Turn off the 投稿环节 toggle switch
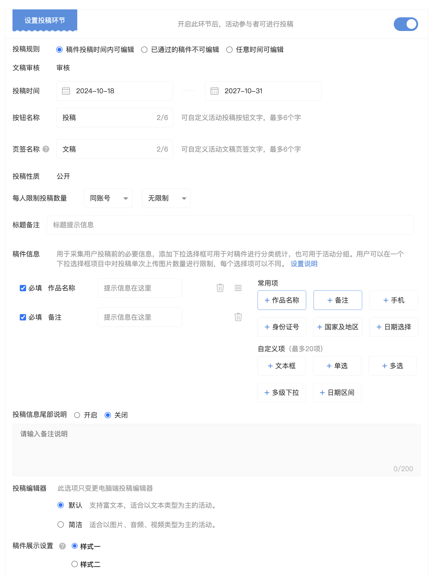The height and width of the screenshot is (576, 430). (x=406, y=24)
